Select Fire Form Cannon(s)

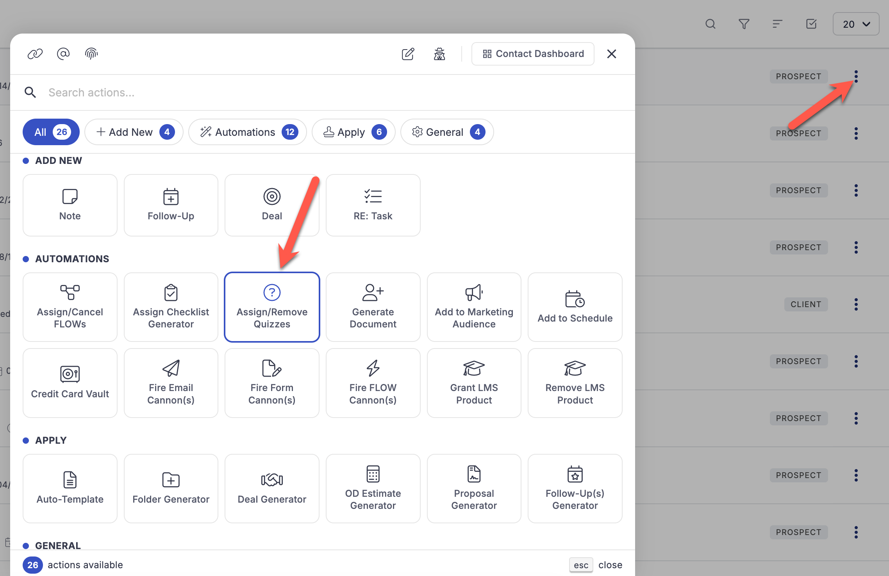272,383
